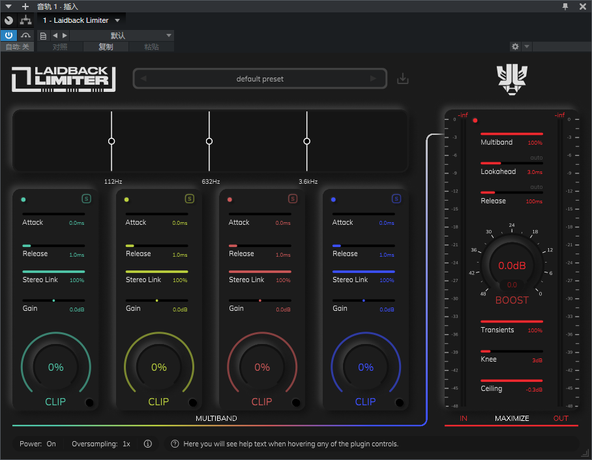
Task: Click the circular plugin editor icon
Action: [x=8, y=20]
